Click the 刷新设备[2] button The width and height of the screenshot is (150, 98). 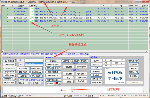click(x=9, y=65)
